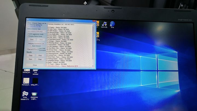Open the Select Chassis Type dropdown

point(37,31)
